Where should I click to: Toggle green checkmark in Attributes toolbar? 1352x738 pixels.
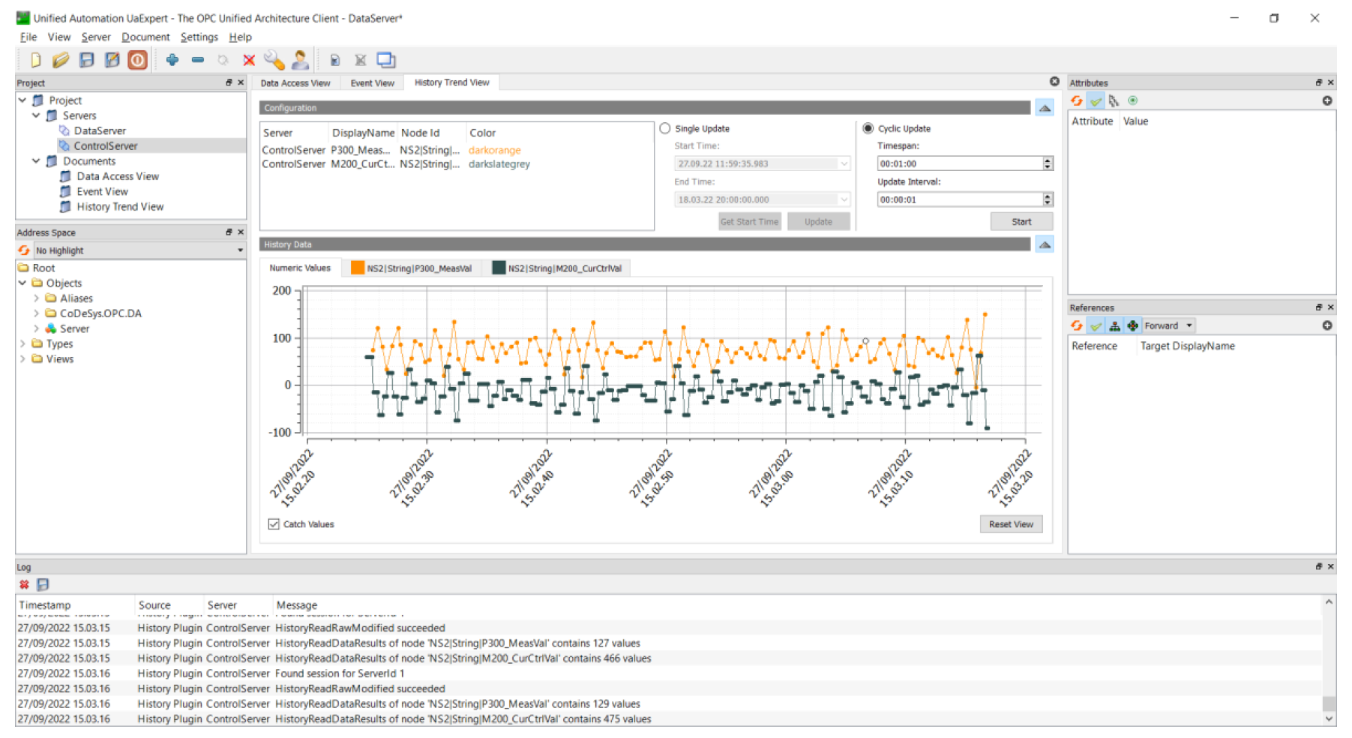pos(1096,100)
